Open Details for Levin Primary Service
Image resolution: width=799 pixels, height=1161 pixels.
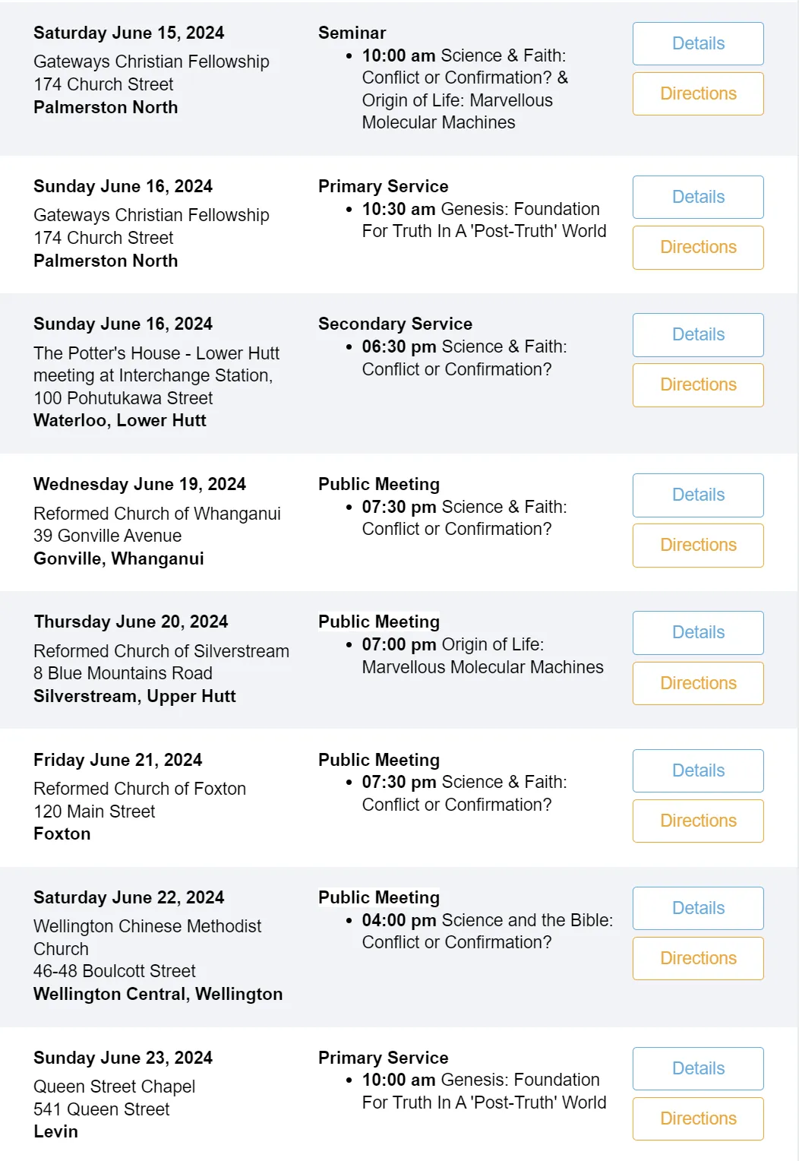tap(698, 1068)
